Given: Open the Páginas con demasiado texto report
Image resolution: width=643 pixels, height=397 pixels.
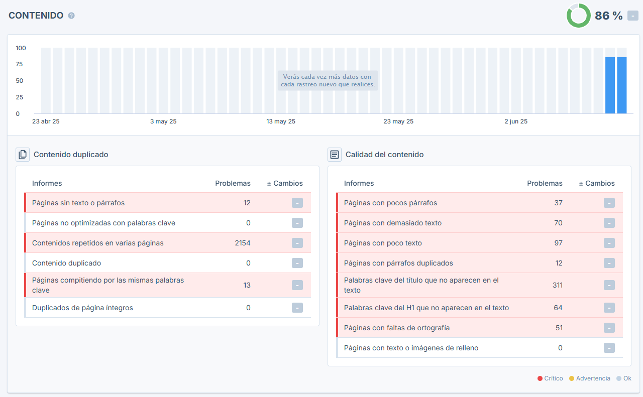Looking at the screenshot, I should [x=479, y=223].
